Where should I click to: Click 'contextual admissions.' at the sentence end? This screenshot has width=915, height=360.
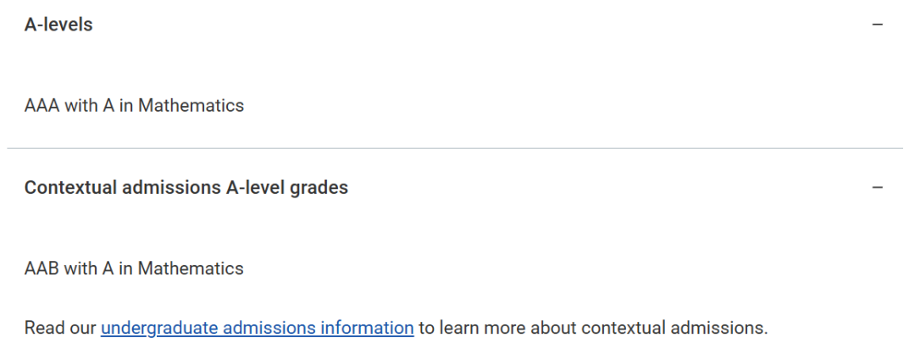674,328
